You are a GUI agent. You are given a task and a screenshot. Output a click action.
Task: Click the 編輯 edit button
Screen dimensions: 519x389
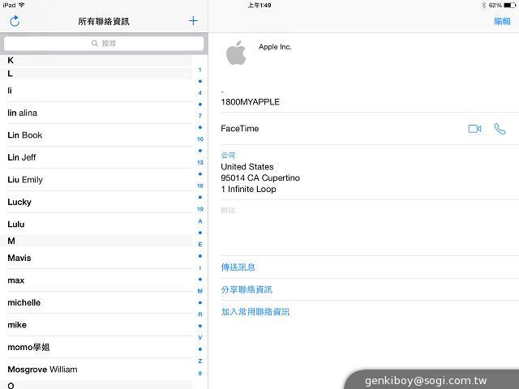pyautogui.click(x=502, y=21)
